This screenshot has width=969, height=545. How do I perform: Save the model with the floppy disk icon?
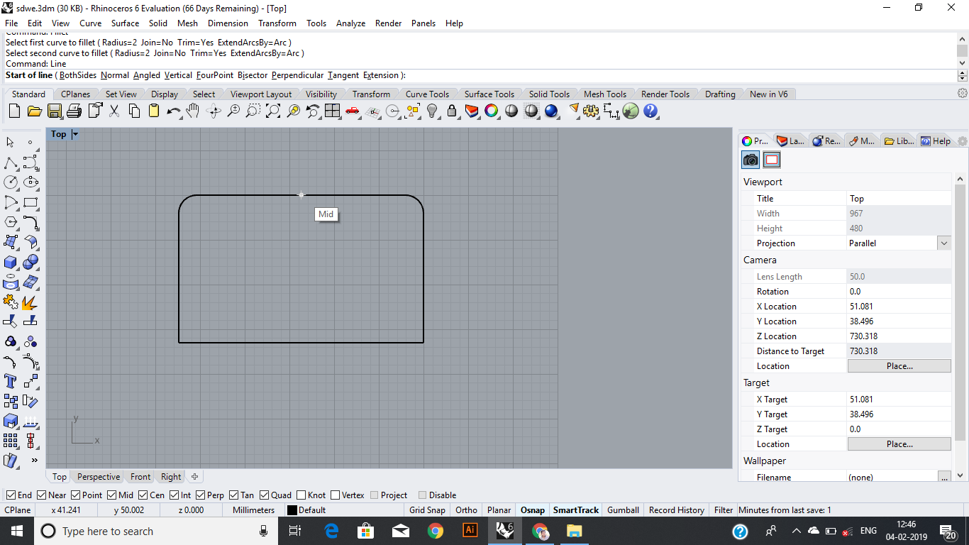point(55,111)
